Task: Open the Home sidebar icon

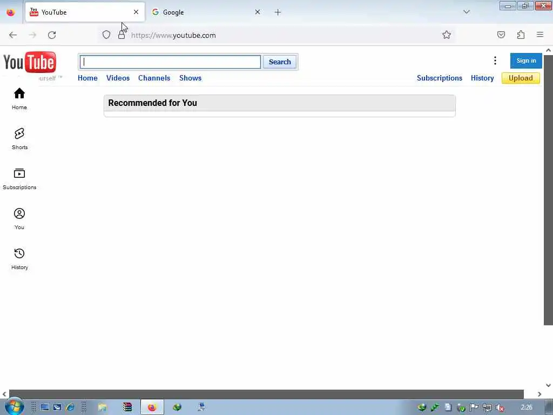Action: [19, 98]
